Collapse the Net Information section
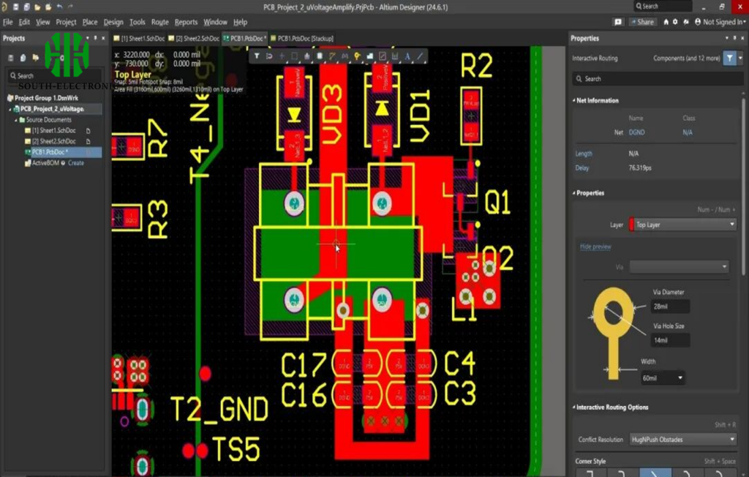The image size is (749, 477). [x=574, y=100]
